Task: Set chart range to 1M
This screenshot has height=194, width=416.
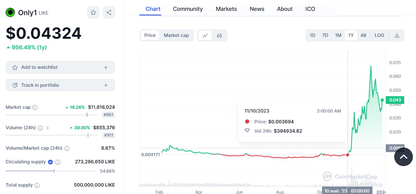Action: (x=338, y=35)
